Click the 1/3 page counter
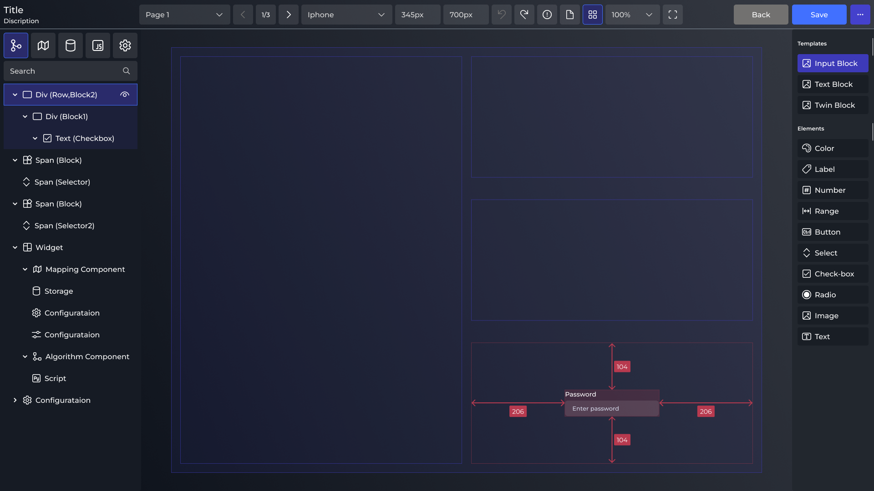The height and width of the screenshot is (491, 874). 266,15
